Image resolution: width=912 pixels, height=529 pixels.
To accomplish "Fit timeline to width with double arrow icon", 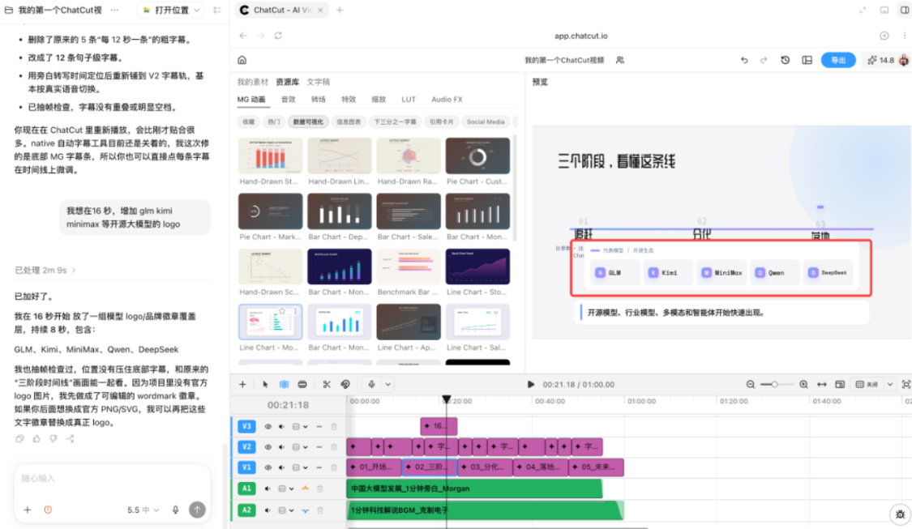I will coord(822,384).
